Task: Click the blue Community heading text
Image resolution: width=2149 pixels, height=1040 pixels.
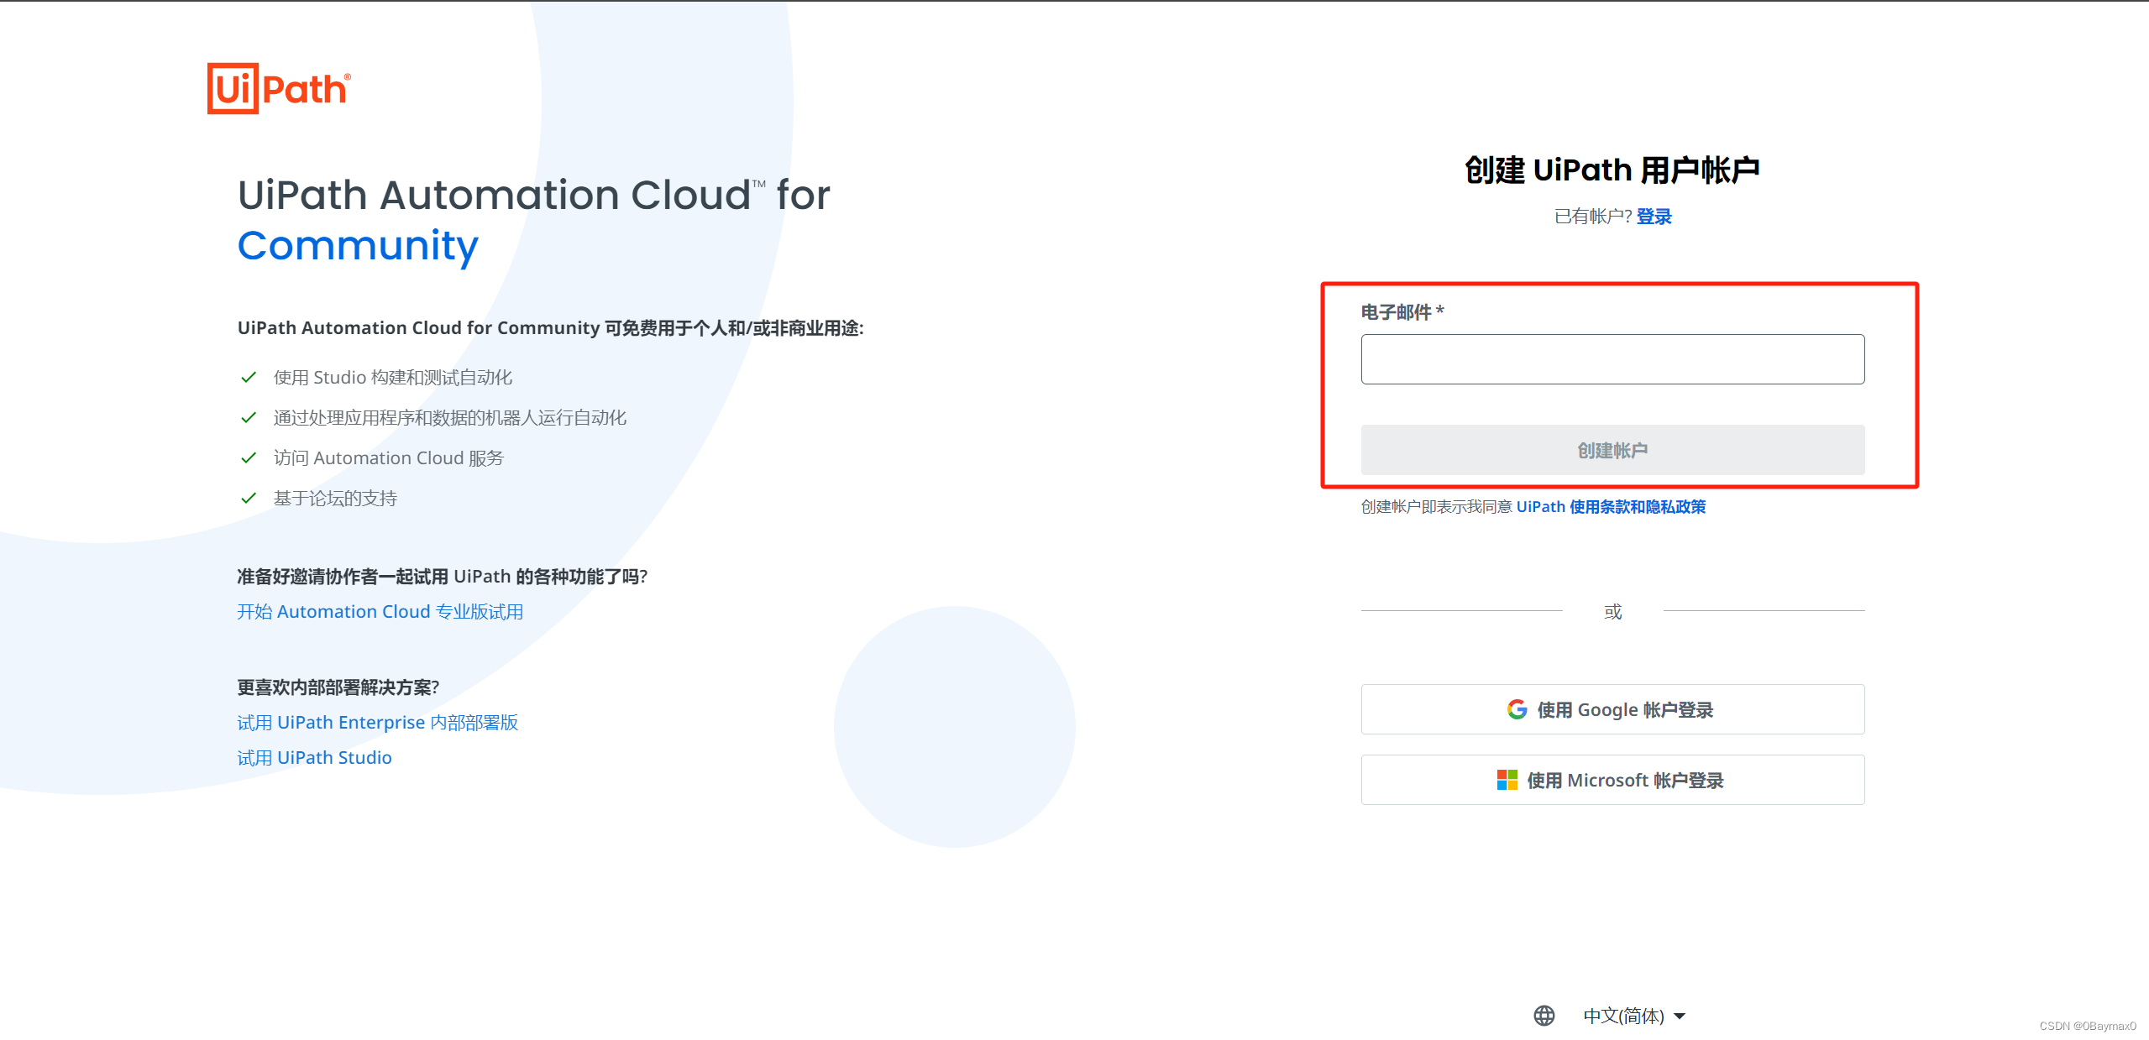Action: pyautogui.click(x=358, y=246)
